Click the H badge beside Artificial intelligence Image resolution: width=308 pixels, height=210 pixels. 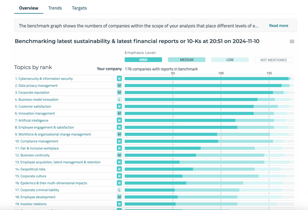pyautogui.click(x=119, y=120)
